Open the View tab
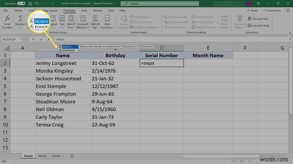 110,11
